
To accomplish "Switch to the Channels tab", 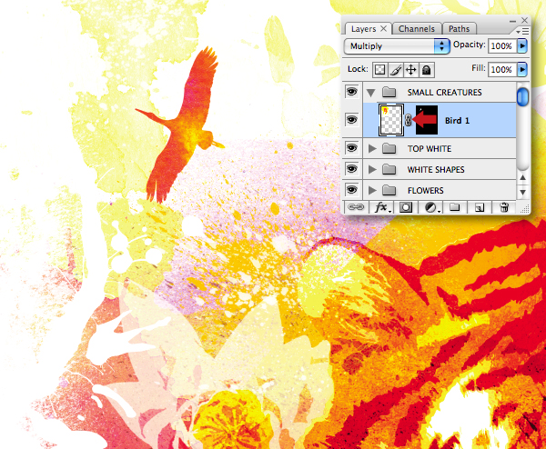I will click(417, 28).
